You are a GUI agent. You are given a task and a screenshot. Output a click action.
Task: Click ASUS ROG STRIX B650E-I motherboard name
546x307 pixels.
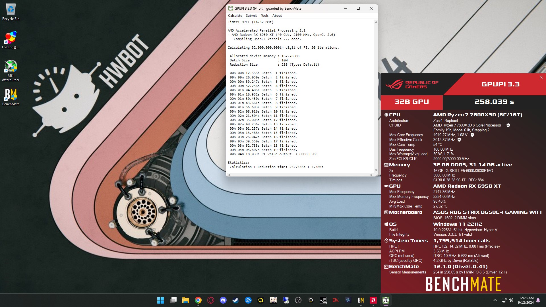(487, 212)
